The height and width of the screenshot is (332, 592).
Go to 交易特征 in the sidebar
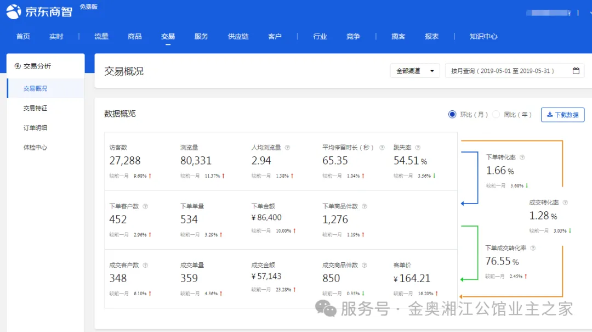click(35, 108)
